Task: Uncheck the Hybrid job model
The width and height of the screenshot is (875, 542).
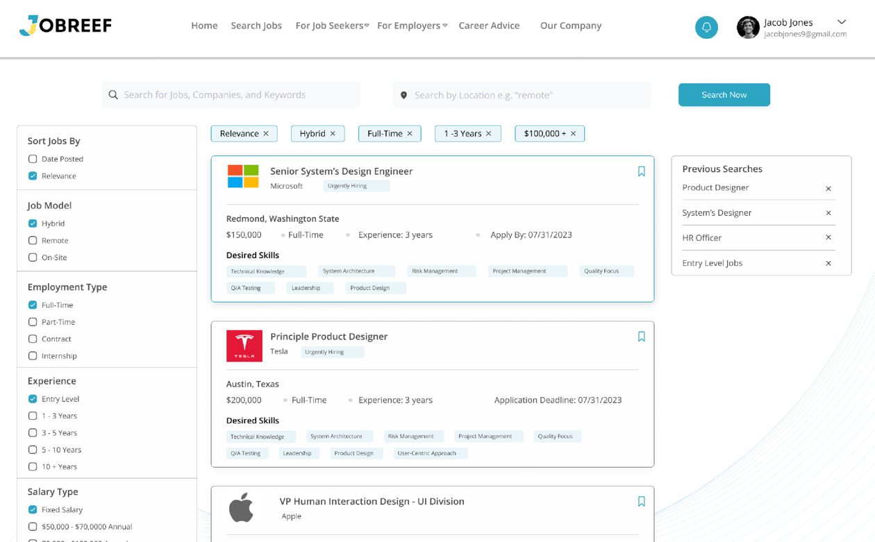Action: tap(33, 223)
